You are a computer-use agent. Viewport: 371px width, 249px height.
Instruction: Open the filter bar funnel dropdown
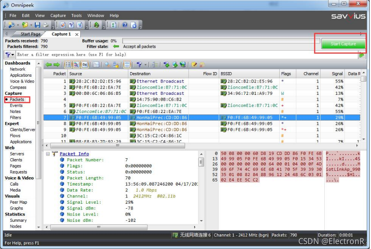[x=10, y=55]
